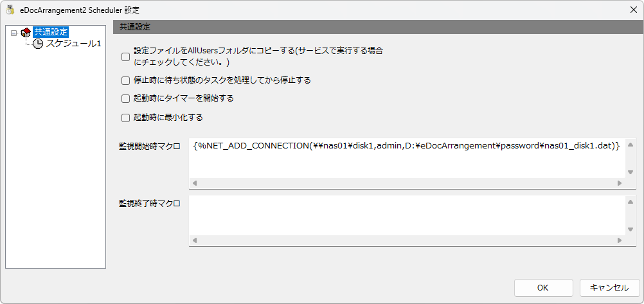Collapse the 共通設定 tree node
644x304 pixels.
(x=13, y=32)
